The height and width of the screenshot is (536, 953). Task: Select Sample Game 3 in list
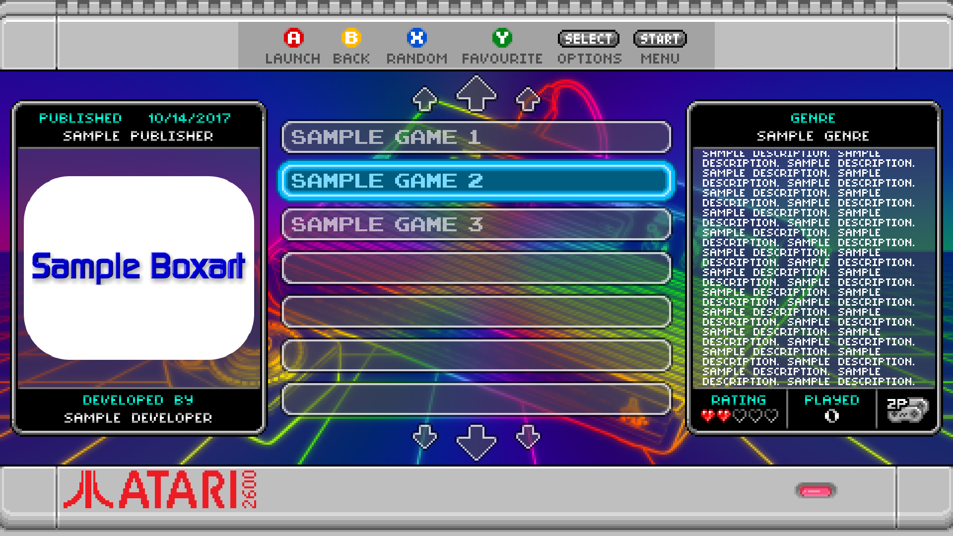click(476, 224)
